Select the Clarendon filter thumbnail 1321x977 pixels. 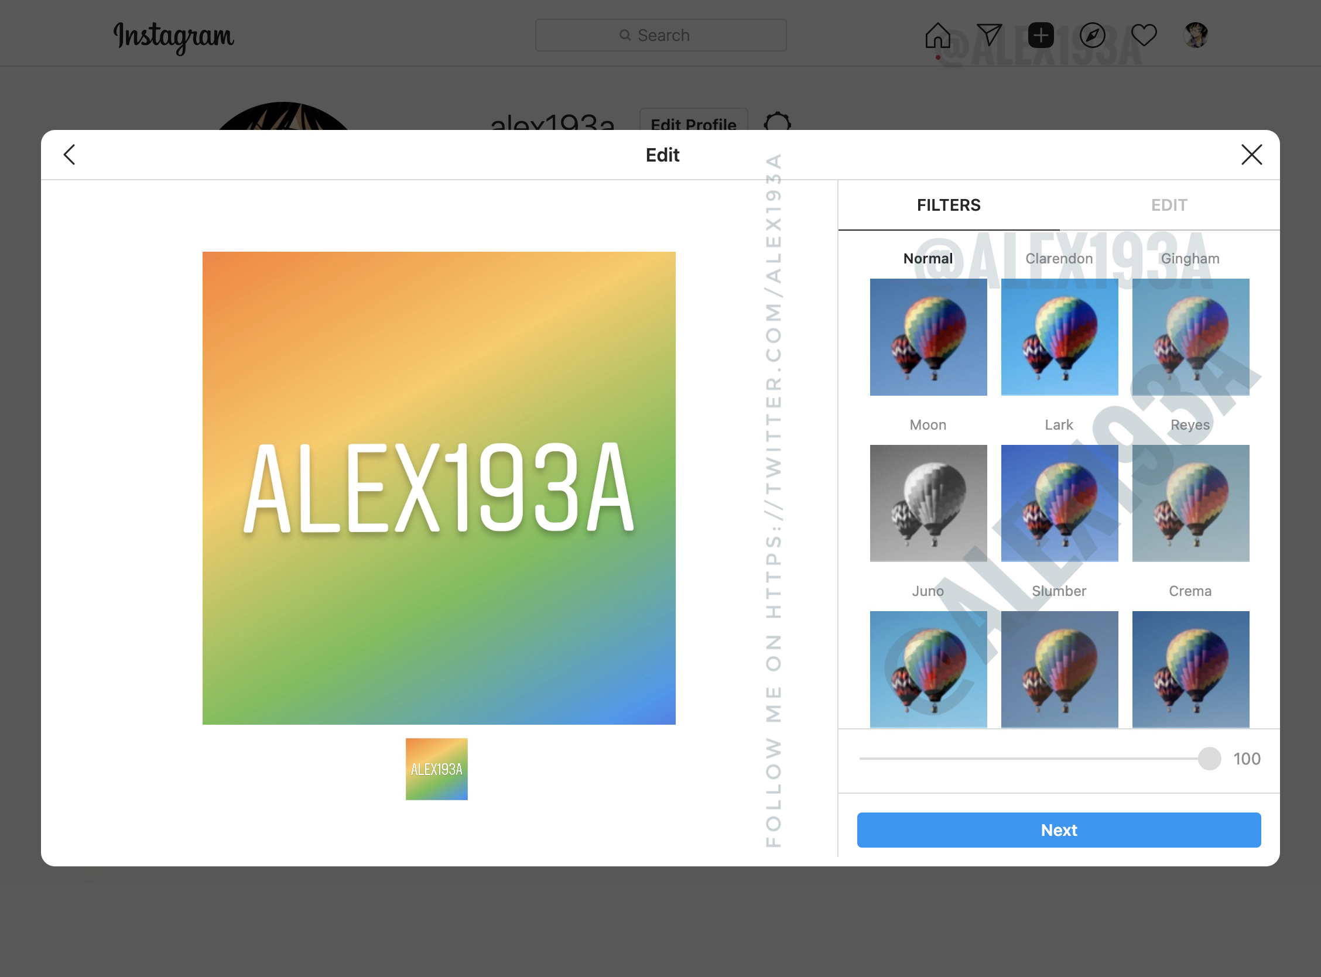click(x=1058, y=337)
